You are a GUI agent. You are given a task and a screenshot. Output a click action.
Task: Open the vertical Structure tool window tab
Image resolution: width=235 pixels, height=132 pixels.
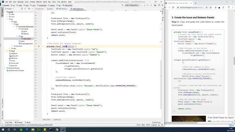(x=2, y=103)
